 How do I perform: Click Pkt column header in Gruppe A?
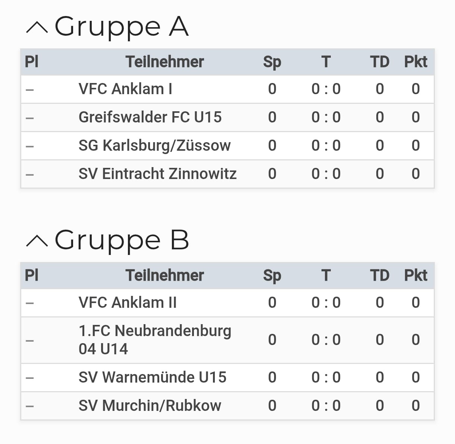point(415,62)
